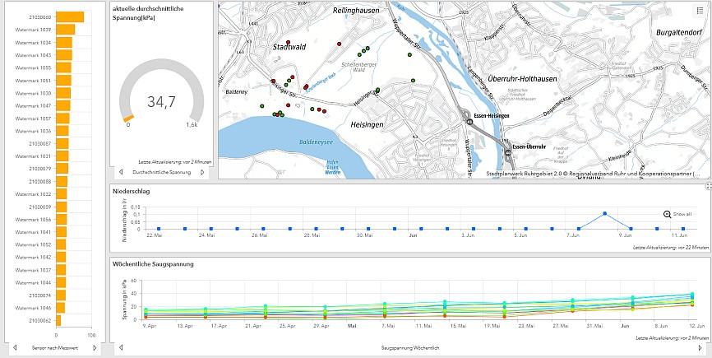Click the Niederschlag panel title
This screenshot has width=712, height=358.
132,191
